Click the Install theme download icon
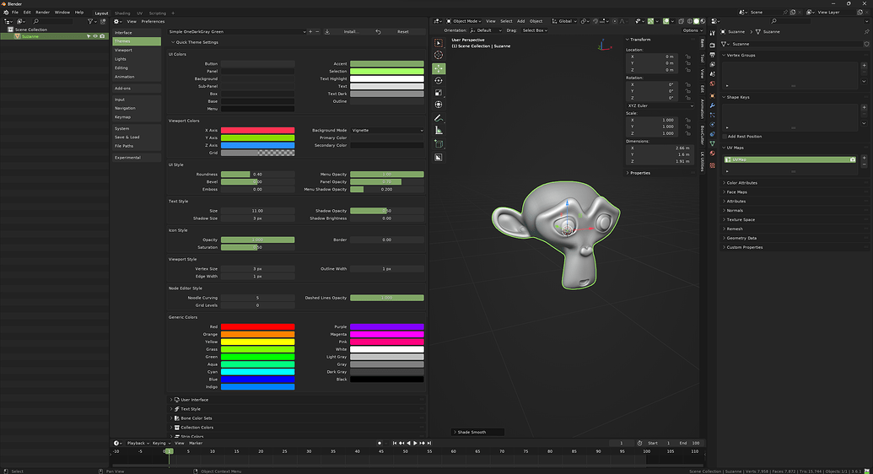This screenshot has height=474, width=873. click(326, 32)
